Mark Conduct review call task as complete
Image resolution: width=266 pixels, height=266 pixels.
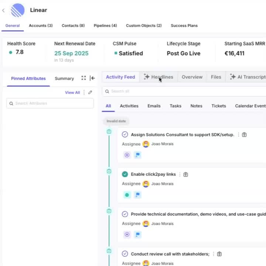click(125, 254)
